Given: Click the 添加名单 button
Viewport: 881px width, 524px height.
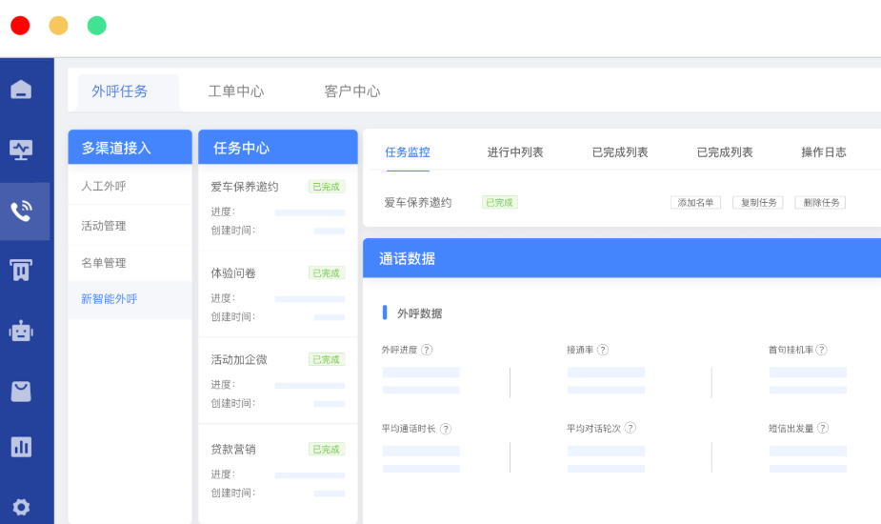Looking at the screenshot, I should [x=695, y=202].
